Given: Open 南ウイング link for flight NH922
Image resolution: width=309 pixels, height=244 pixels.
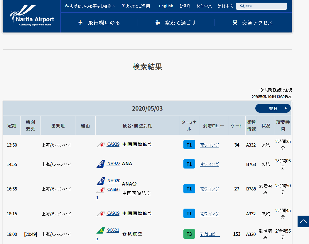Looking at the screenshot, I should [210, 164].
